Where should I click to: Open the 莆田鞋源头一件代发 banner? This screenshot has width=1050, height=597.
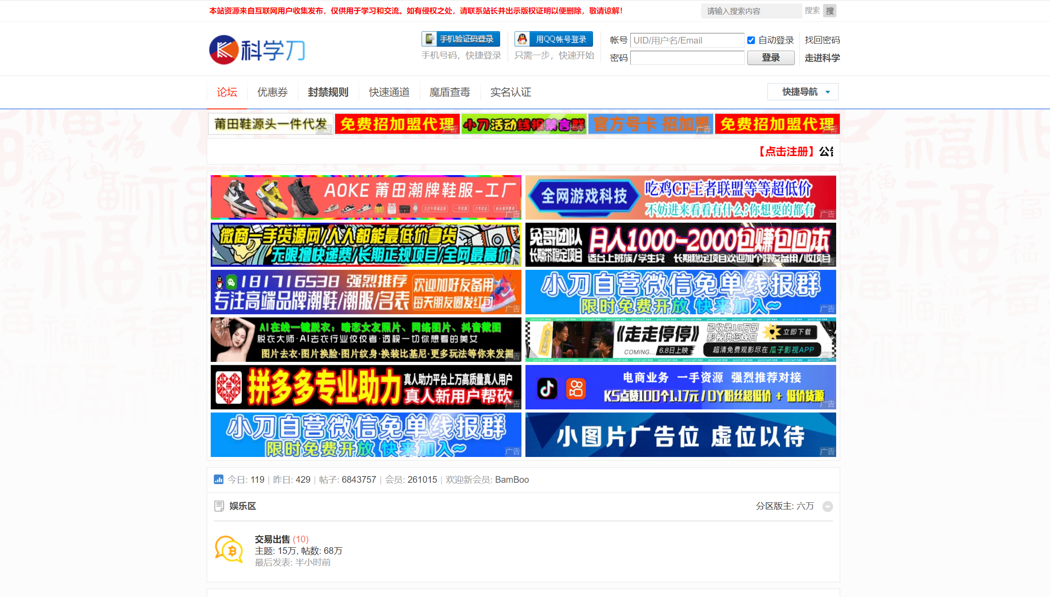[x=270, y=124]
